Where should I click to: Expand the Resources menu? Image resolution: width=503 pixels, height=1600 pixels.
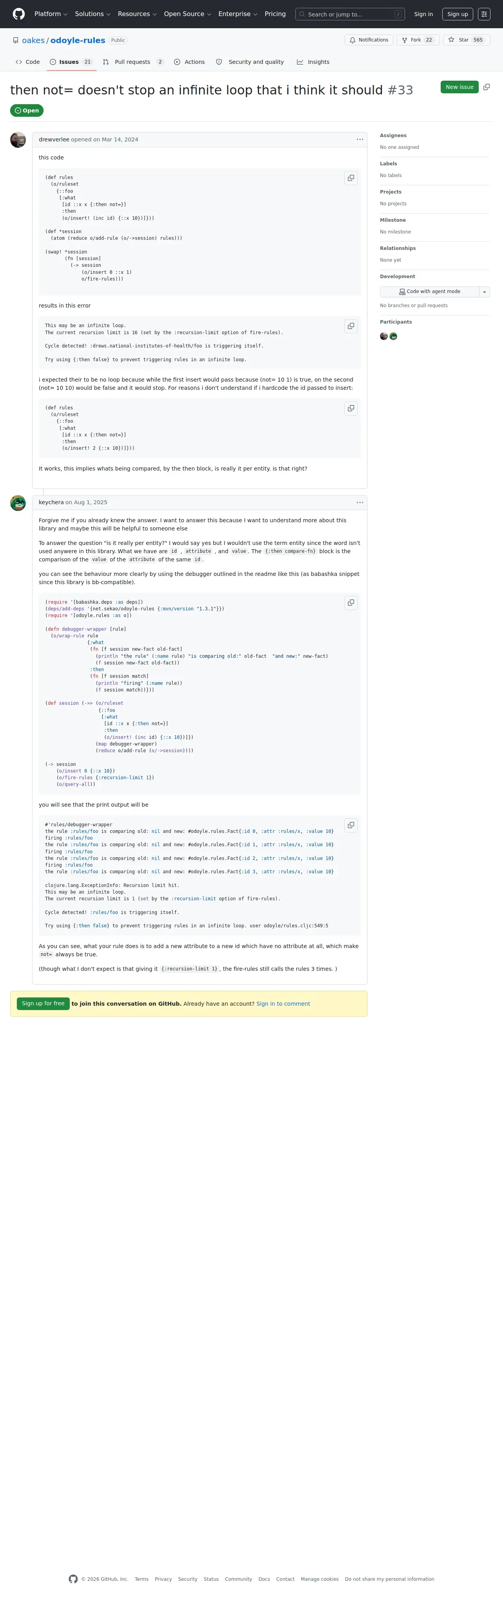point(137,14)
